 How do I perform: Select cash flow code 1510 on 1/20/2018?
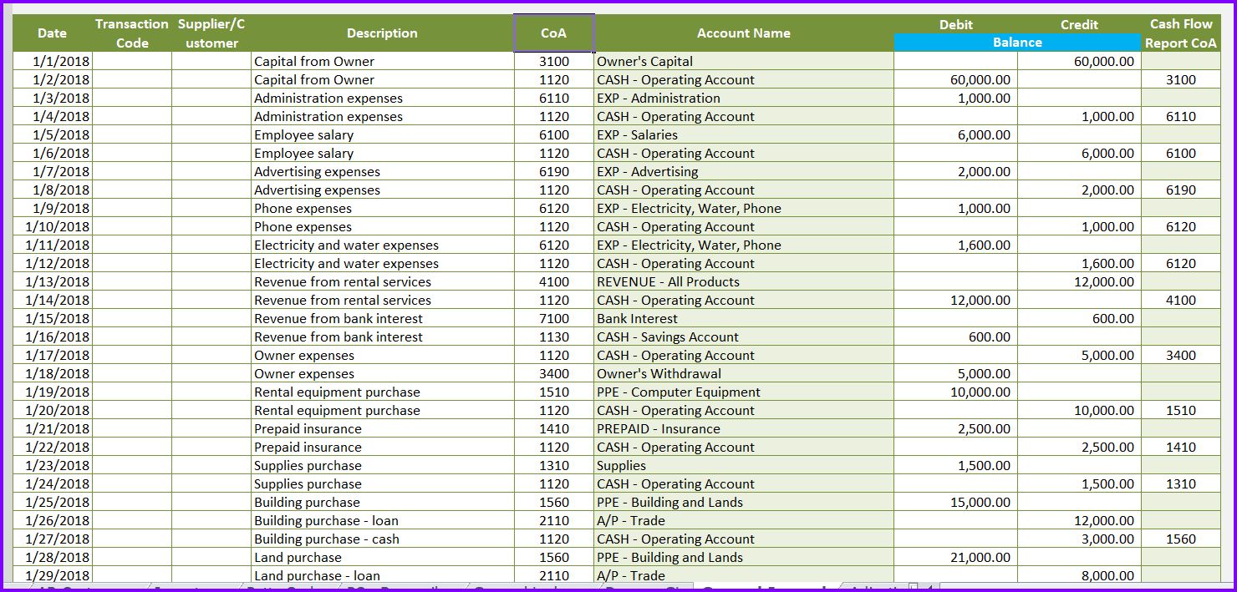(1181, 410)
